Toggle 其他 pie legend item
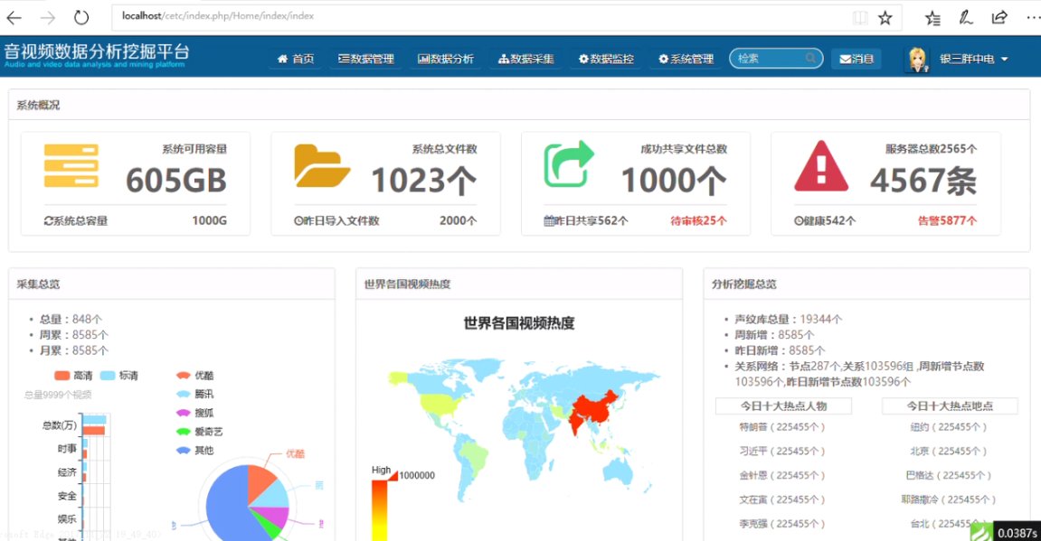Screen dimensions: 1041x541 [x=194, y=450]
